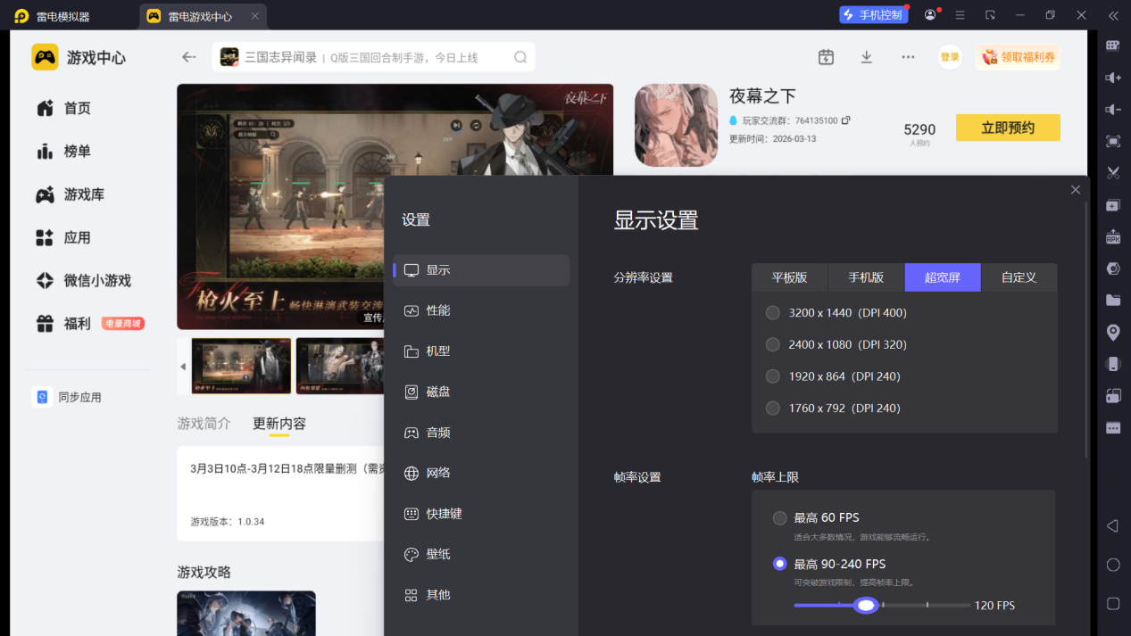The image size is (1131, 636).
Task: Toggle fullscreen mode icon in right sidebar
Action: [1113, 141]
